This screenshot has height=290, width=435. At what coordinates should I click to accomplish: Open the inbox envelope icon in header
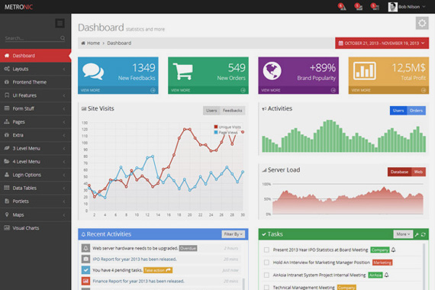(359, 7)
